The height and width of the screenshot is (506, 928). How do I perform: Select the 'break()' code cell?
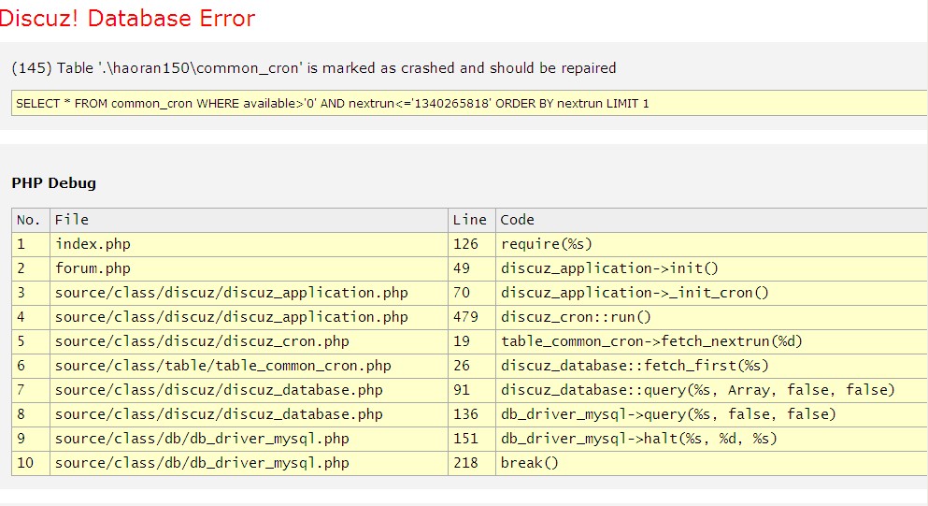[x=712, y=463]
